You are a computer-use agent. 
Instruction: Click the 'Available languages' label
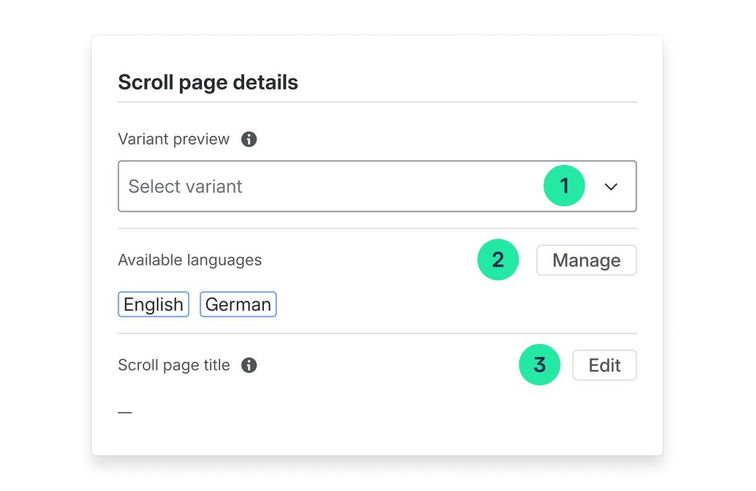[x=190, y=260]
